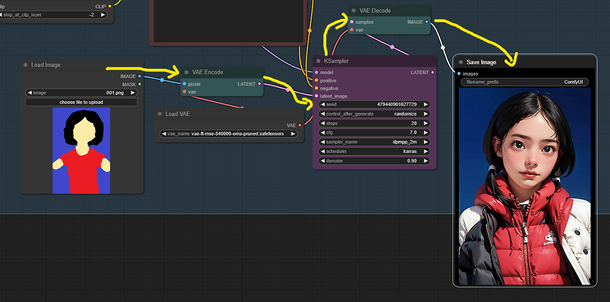Decrease seed with its left arrow

tap(323, 104)
